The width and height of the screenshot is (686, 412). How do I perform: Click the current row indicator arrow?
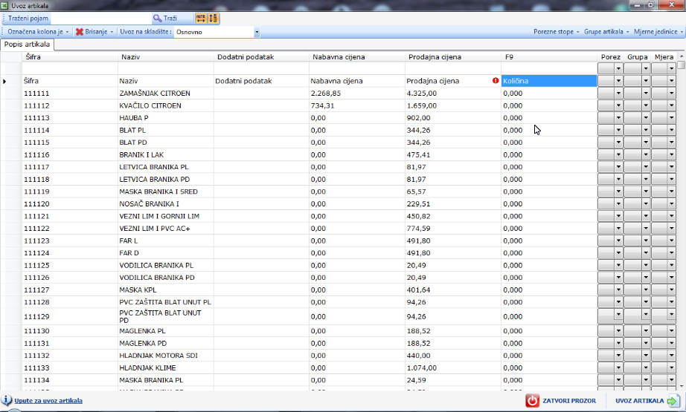(4, 81)
